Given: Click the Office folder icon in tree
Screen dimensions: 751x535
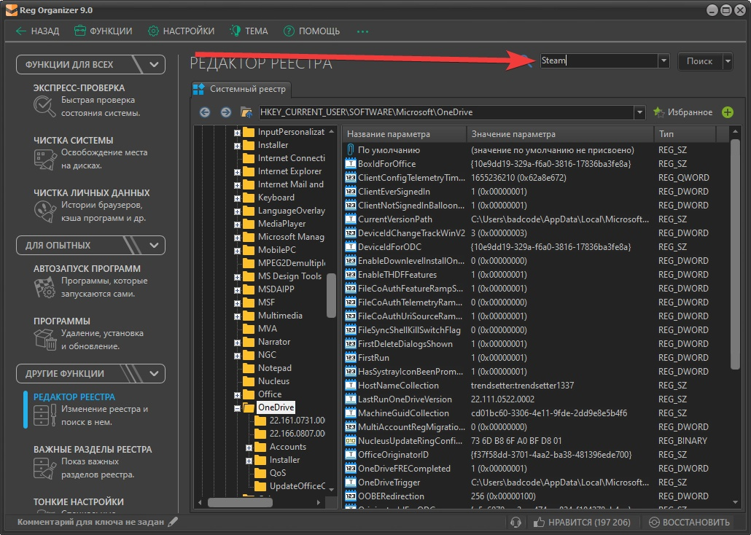Looking at the screenshot, I should [x=249, y=394].
